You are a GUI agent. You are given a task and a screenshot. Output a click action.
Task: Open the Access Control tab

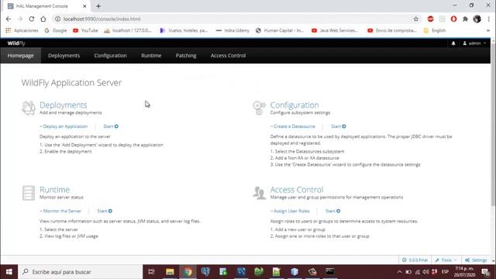(228, 55)
